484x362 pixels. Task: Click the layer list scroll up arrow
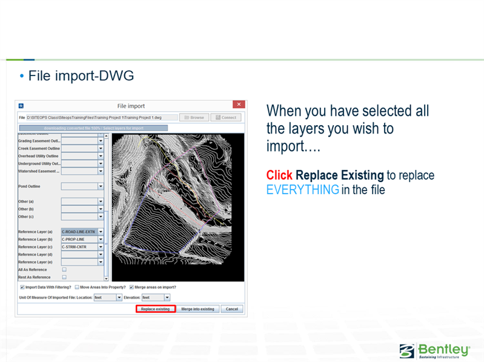tap(106, 136)
